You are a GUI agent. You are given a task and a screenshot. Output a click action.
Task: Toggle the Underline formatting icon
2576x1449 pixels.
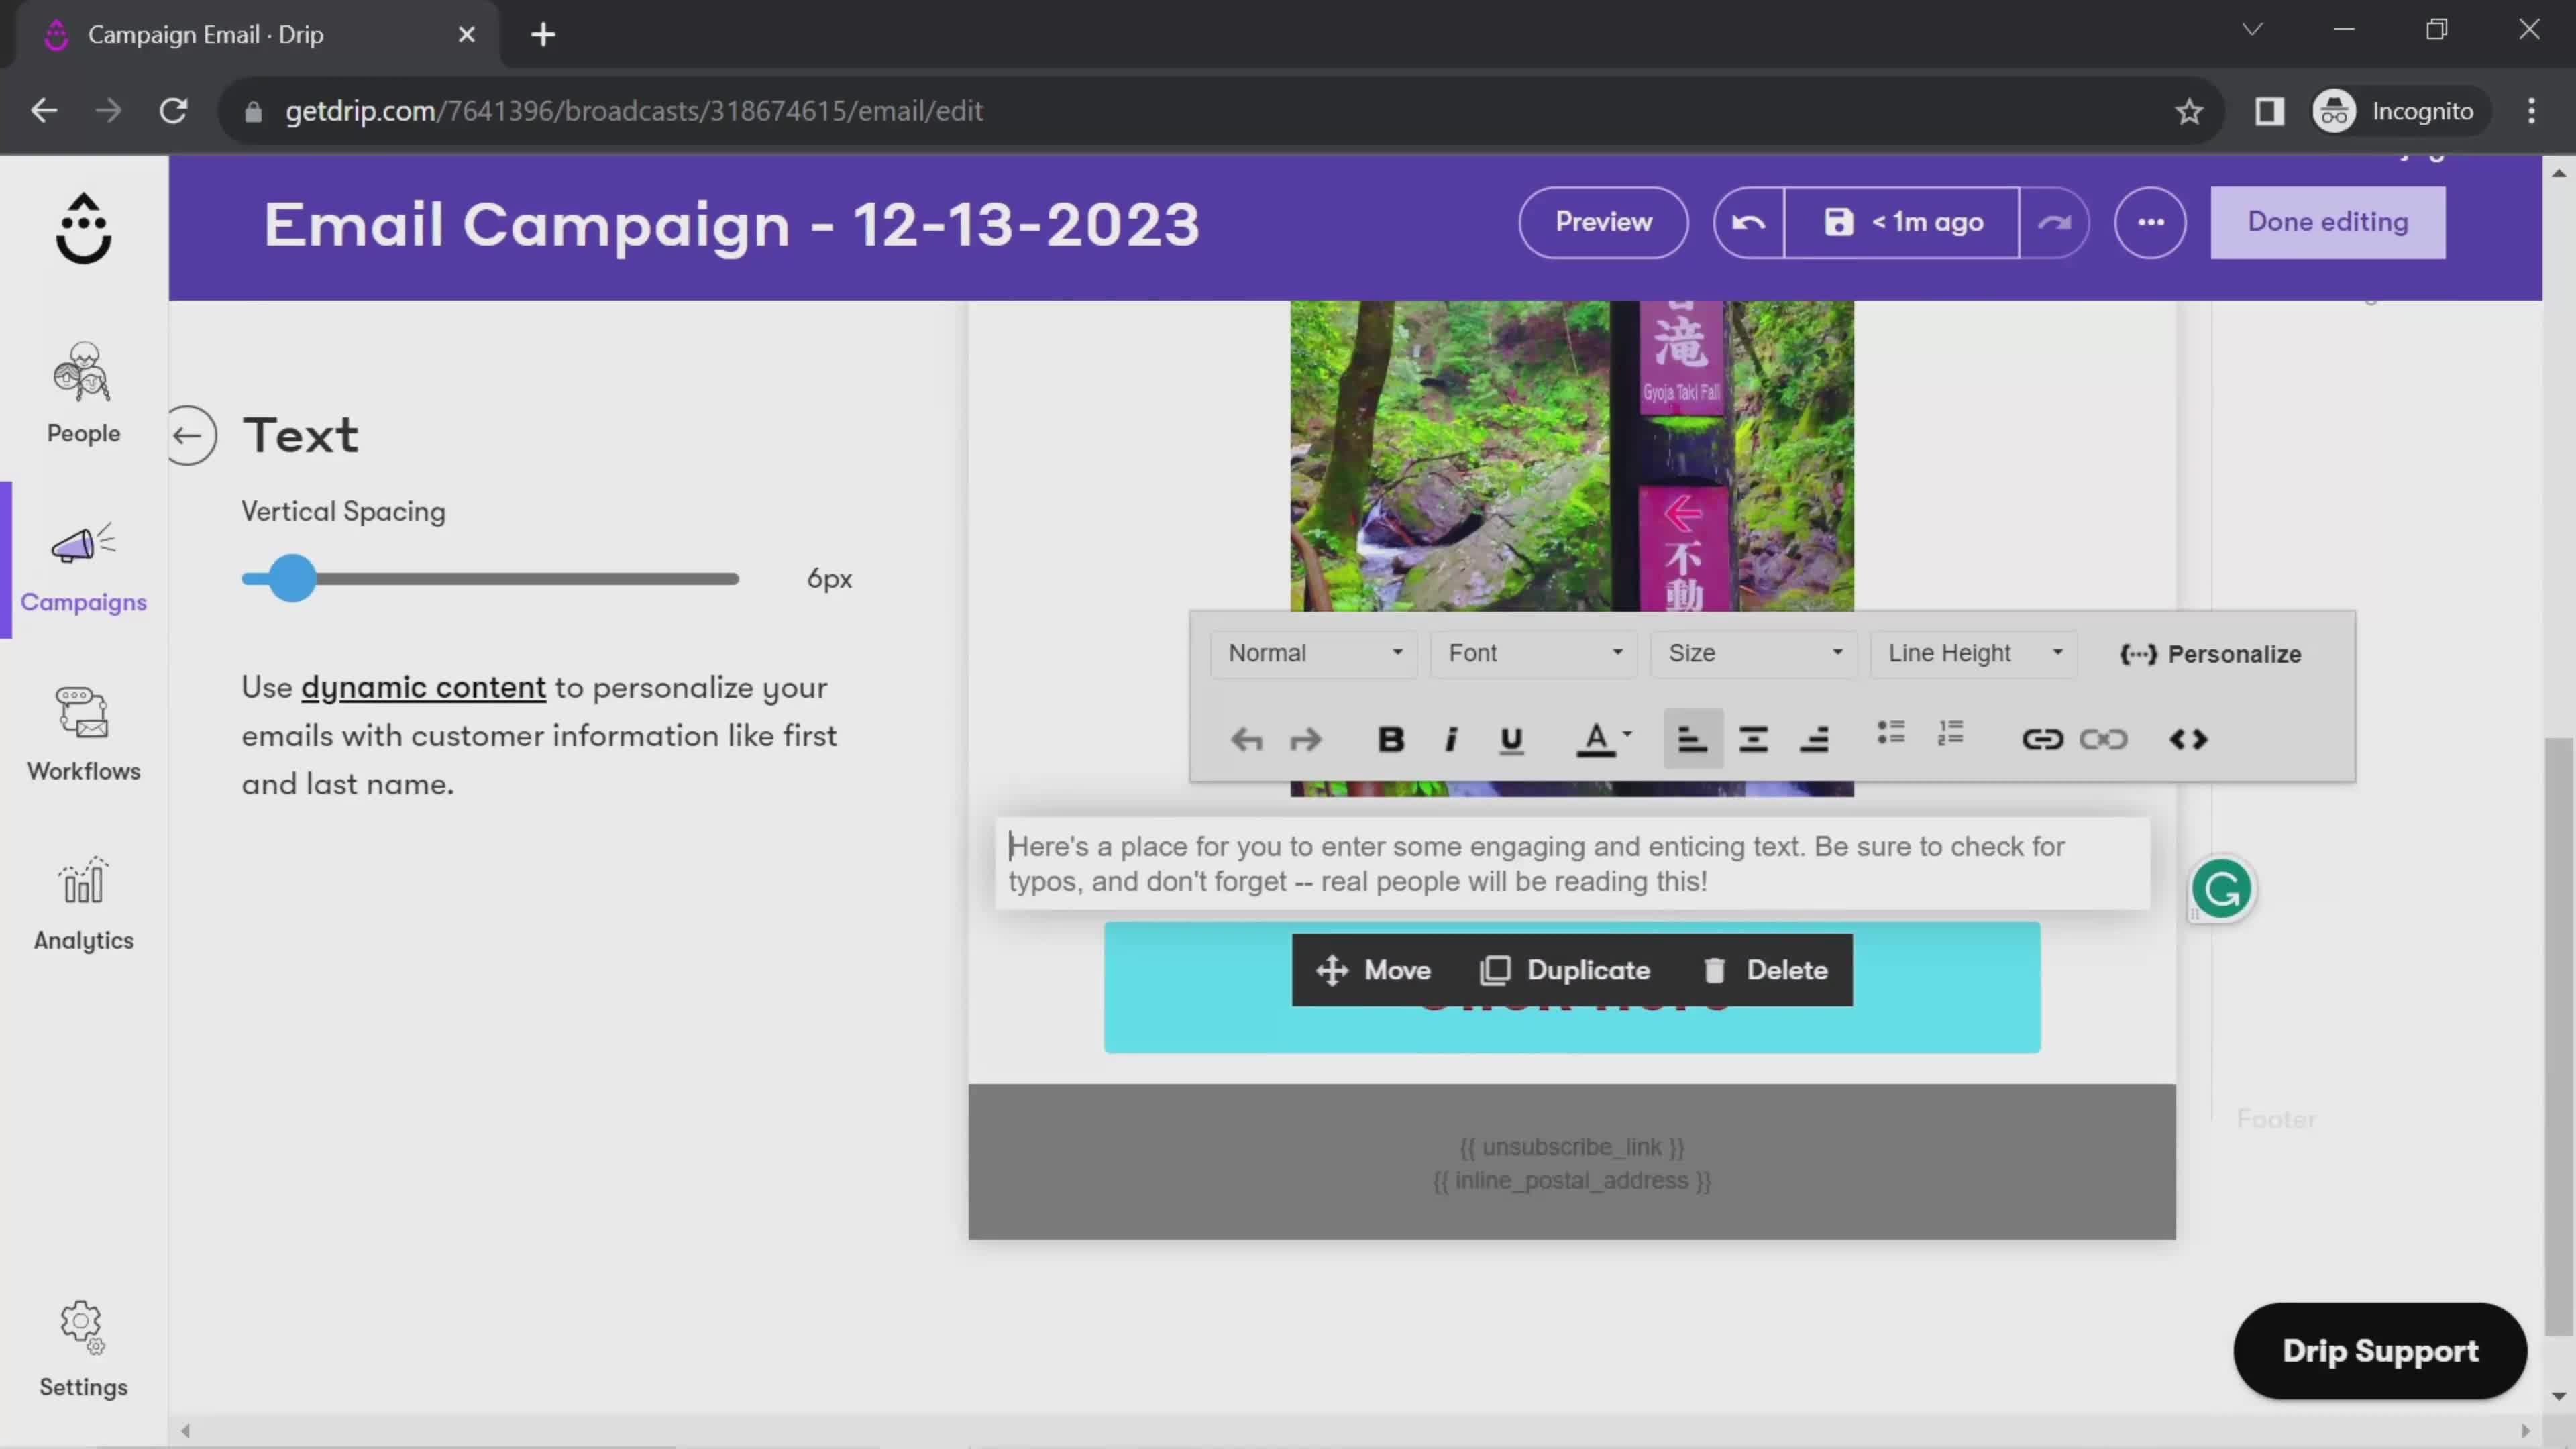click(1511, 738)
